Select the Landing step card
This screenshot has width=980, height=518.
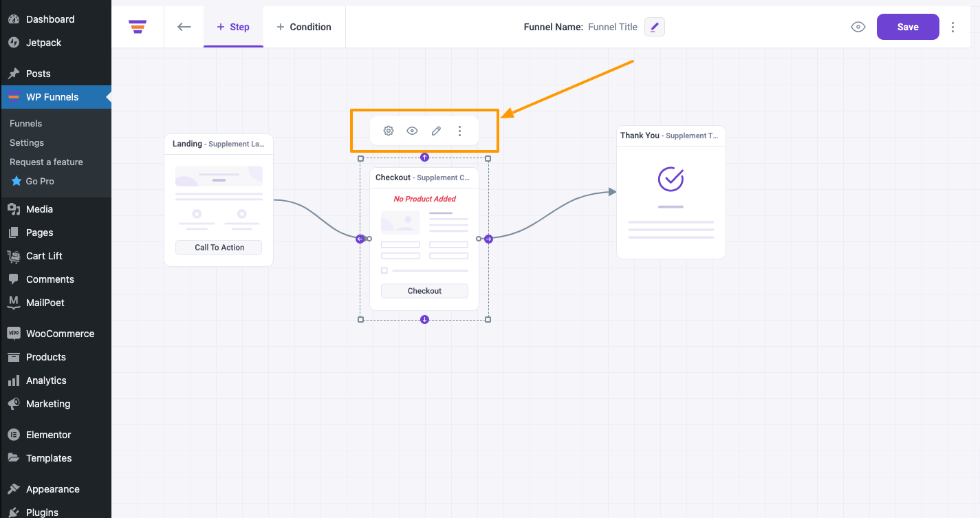pos(219,200)
